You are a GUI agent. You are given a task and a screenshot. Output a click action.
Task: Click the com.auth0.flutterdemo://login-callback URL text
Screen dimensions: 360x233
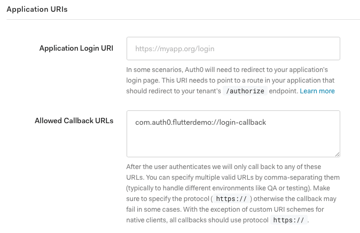200,122
